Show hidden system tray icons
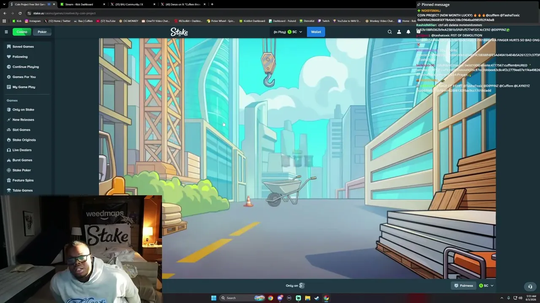 502,298
